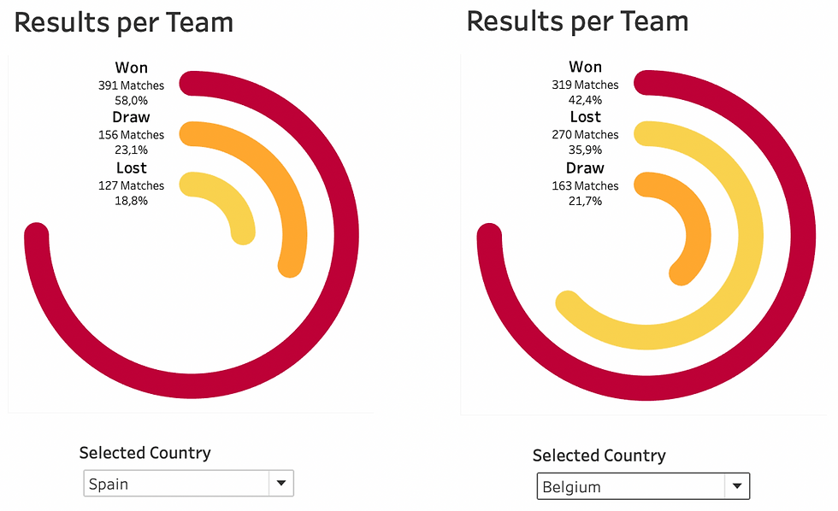The width and height of the screenshot is (838, 511).
Task: Click the 319 Matches text for Belgium
Action: point(585,85)
